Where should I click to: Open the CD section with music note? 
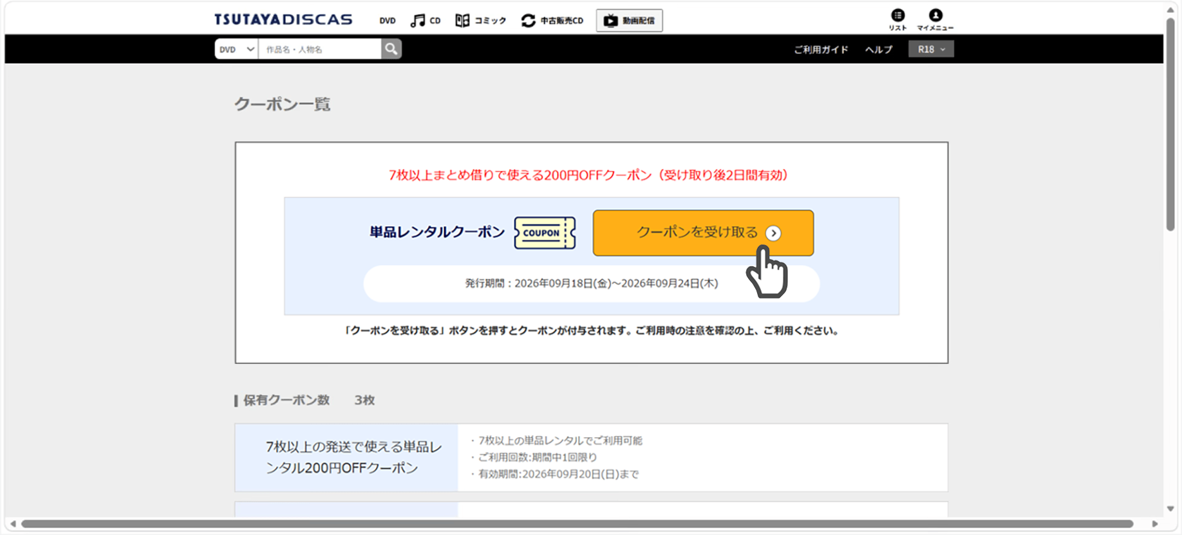click(x=426, y=21)
